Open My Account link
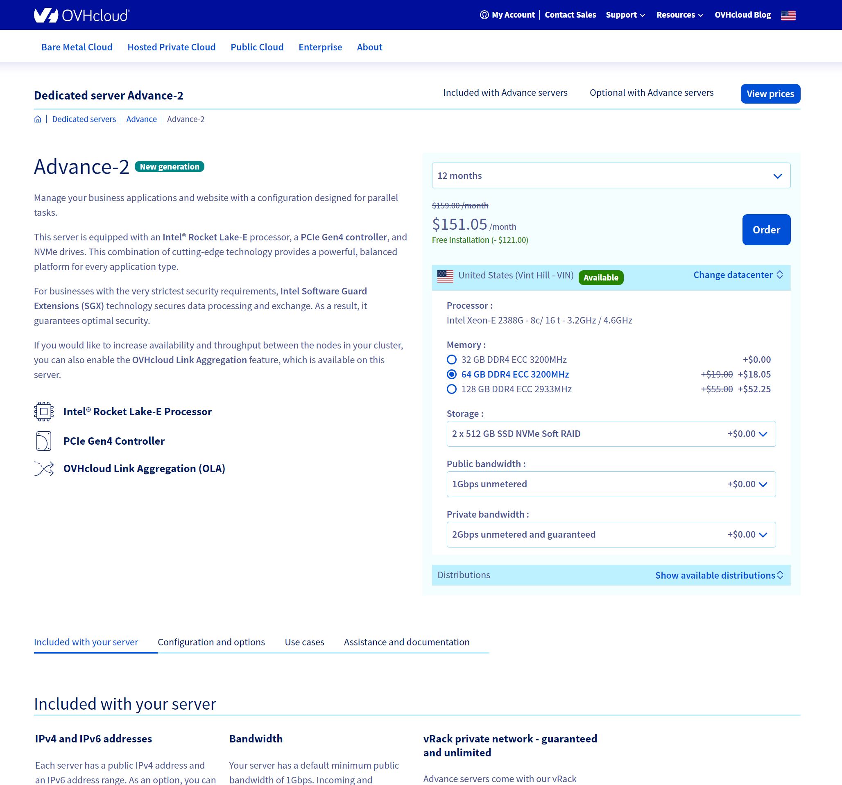The image size is (842, 785). 513,15
